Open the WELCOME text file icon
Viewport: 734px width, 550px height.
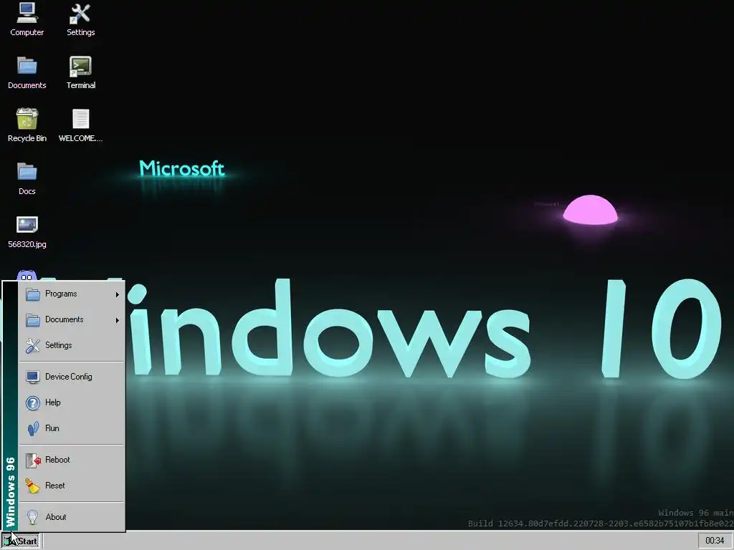click(x=80, y=125)
